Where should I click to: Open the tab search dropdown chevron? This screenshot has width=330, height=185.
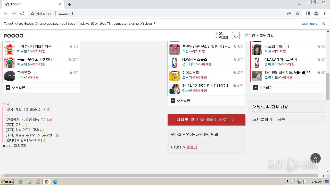(x=299, y=4)
